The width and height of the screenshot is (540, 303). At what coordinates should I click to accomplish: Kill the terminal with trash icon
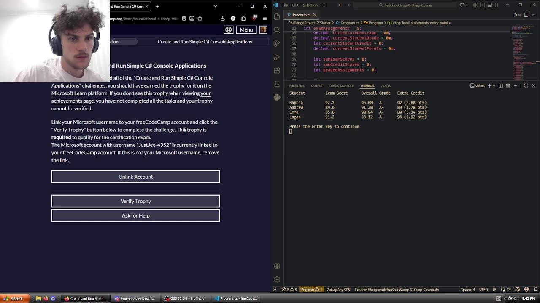(x=508, y=86)
